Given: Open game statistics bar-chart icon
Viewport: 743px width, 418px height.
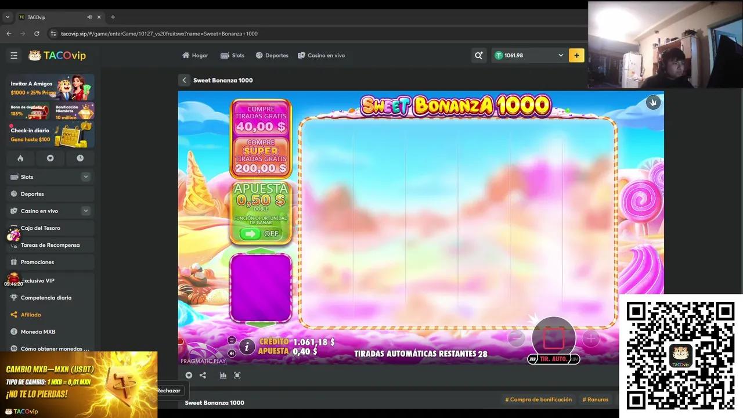Looking at the screenshot, I should click(x=223, y=376).
